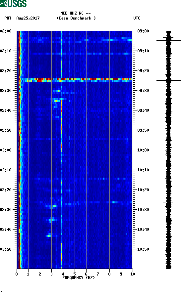183x295 pixels.
Task: Click the FREQUENCY (HZ) axis title
Action: point(79,278)
